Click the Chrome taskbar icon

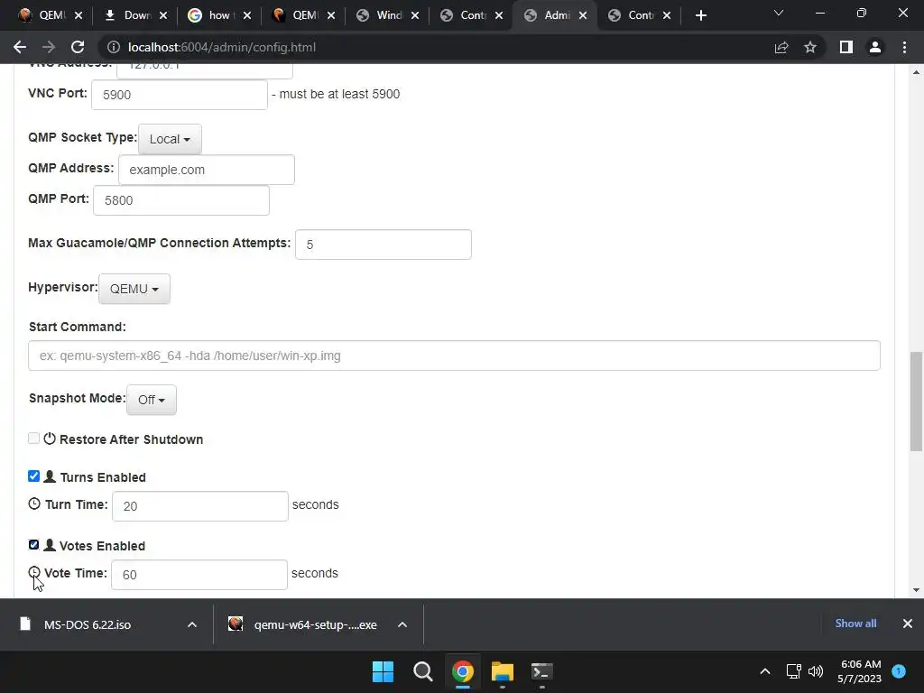coord(463,671)
